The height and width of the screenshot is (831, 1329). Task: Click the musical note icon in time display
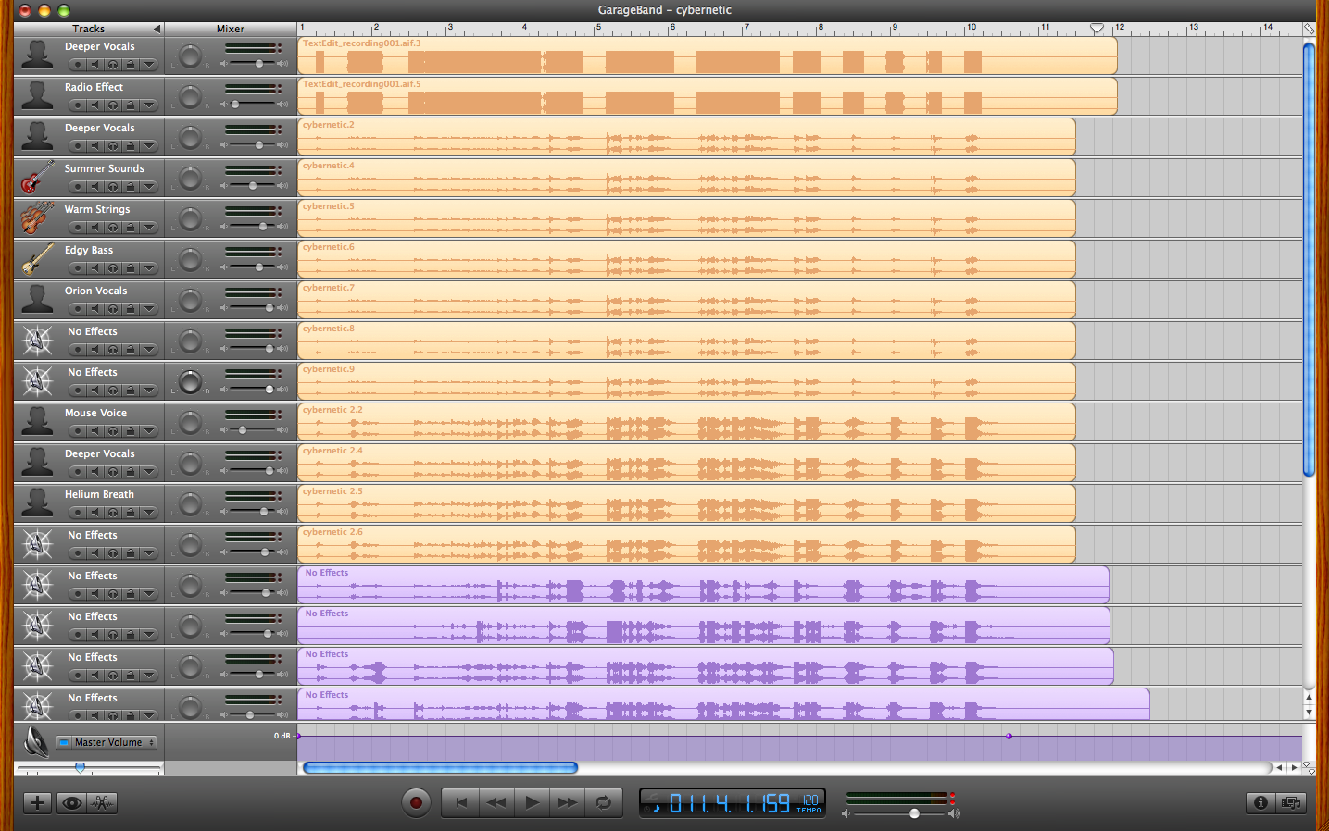coord(657,809)
